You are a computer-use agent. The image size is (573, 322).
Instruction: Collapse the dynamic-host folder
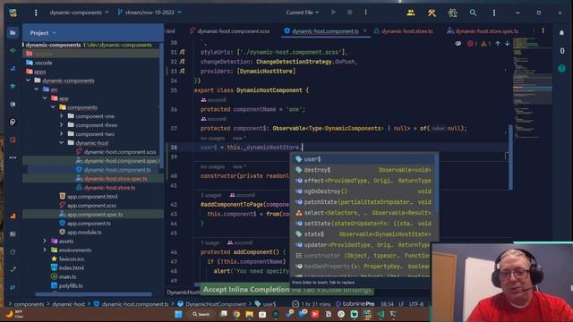tap(62, 143)
